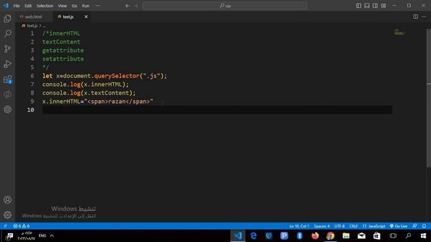Click the vertical editor scrollbar
The height and width of the screenshot is (242, 431).
(x=428, y=97)
